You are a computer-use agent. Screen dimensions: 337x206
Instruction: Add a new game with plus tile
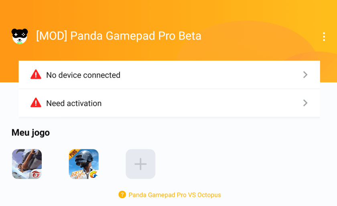point(140,164)
